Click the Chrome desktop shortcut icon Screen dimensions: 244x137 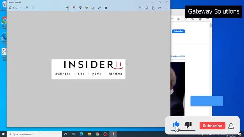(4, 23)
